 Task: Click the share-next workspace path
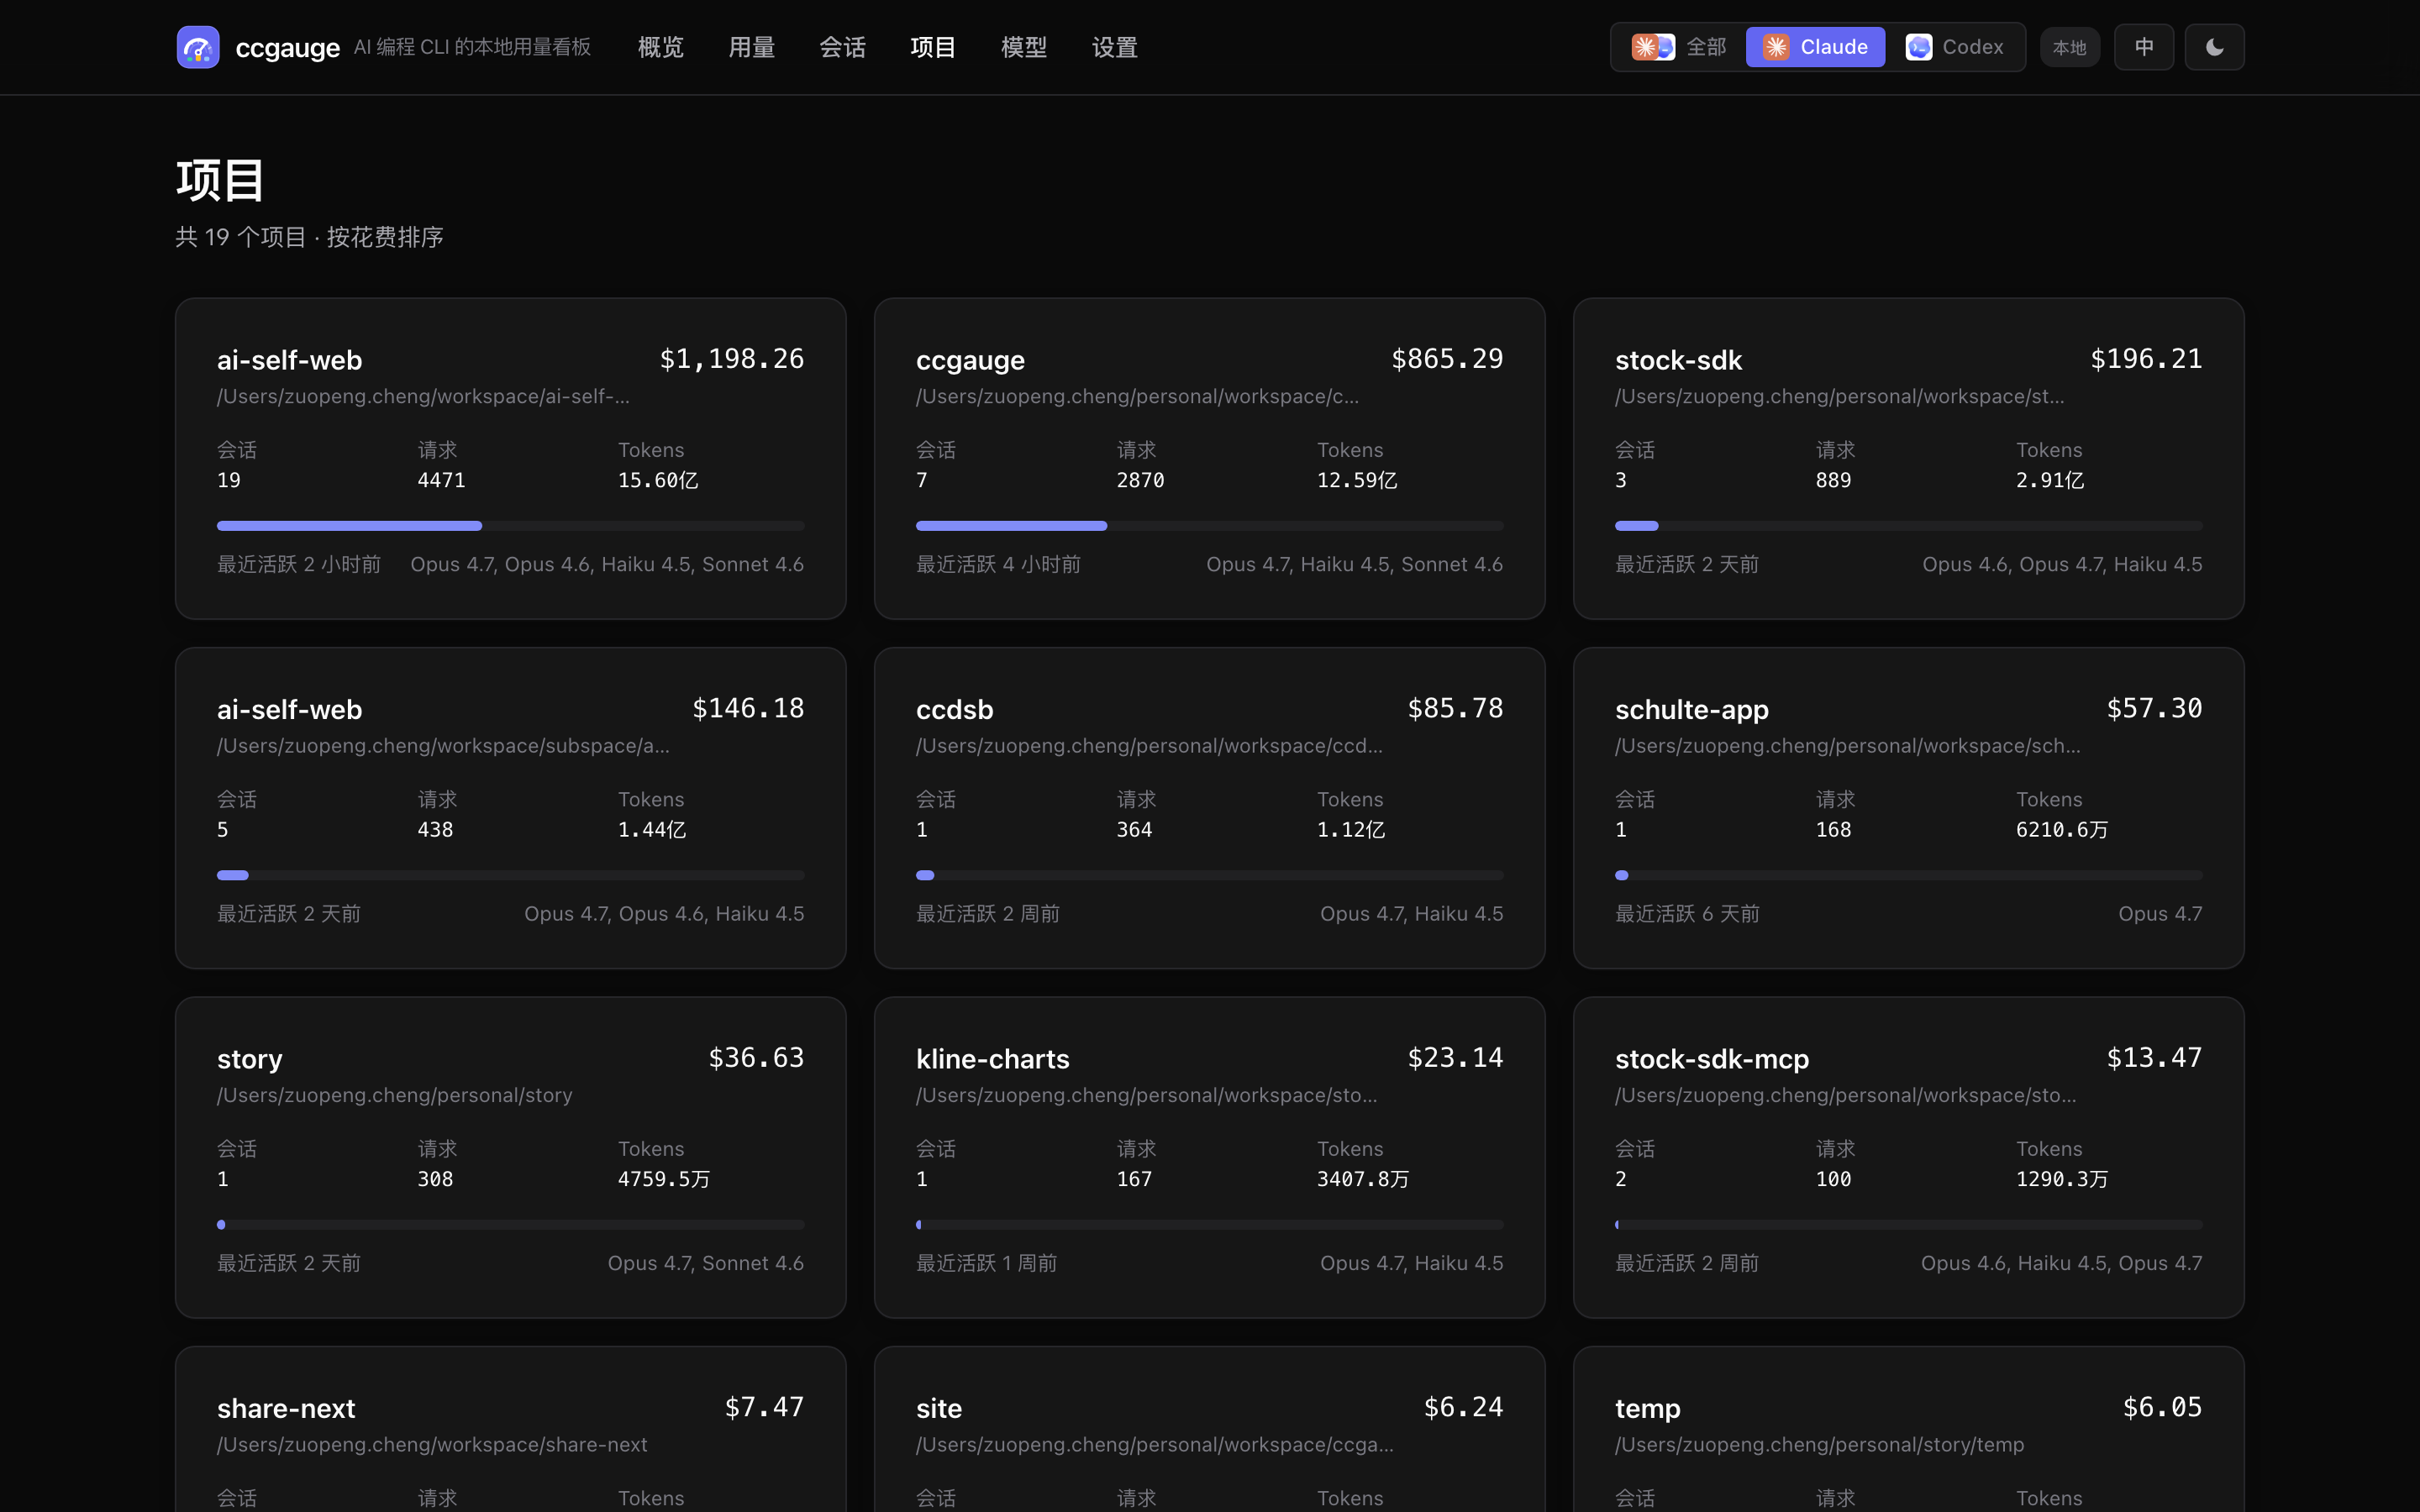point(432,1444)
